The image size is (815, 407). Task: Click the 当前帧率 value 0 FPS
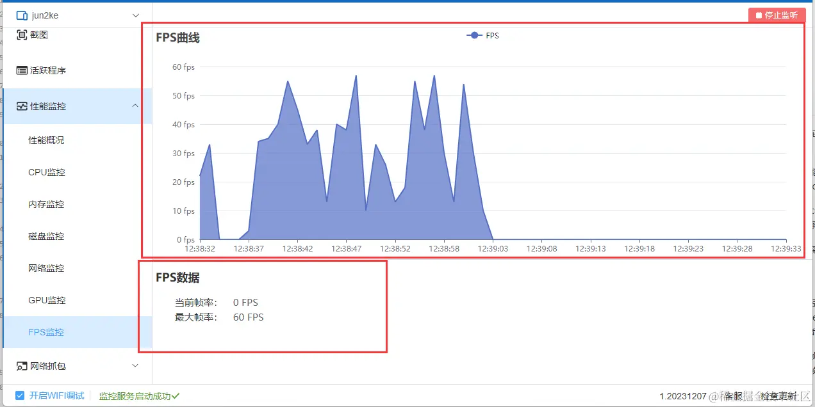point(245,303)
